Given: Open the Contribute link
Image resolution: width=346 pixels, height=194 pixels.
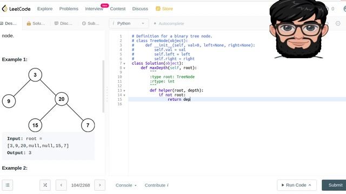Looking at the screenshot, I should [156, 185].
